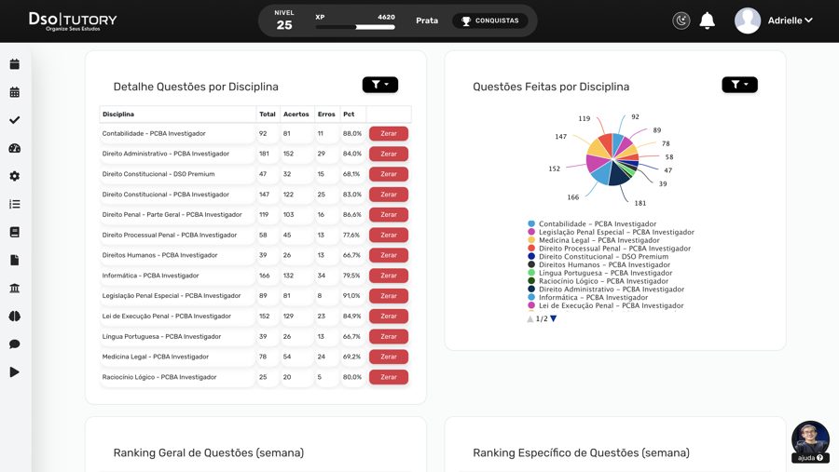Click the Erros column header
The image size is (839, 472).
pos(326,115)
